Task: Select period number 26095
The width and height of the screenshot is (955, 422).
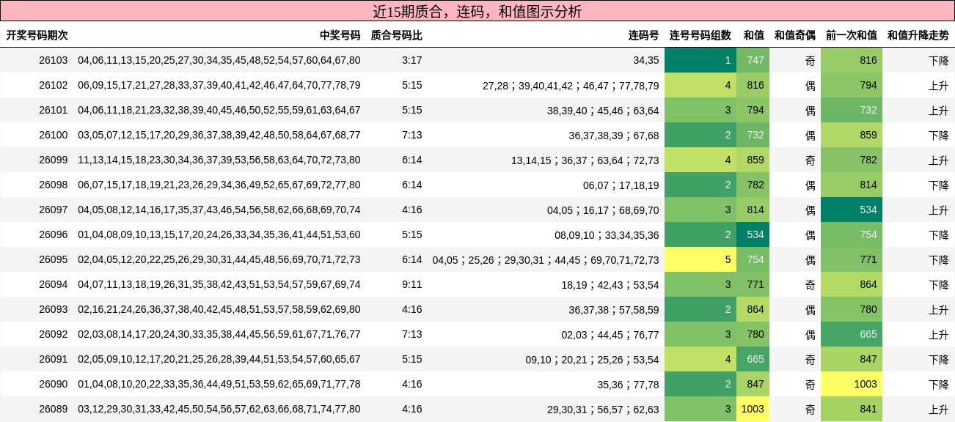Action: pos(53,259)
